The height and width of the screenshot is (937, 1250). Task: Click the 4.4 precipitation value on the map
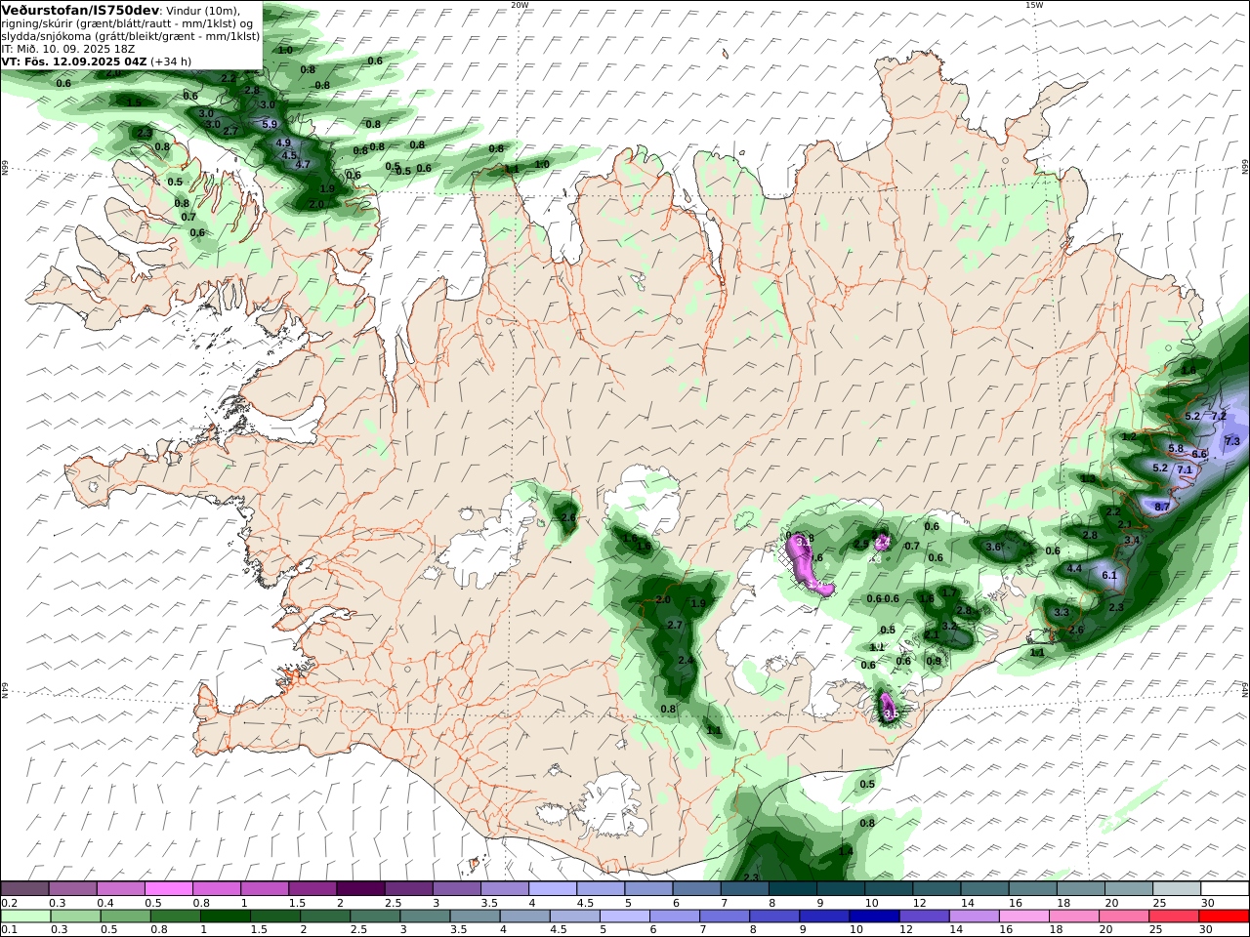[x=1074, y=568]
